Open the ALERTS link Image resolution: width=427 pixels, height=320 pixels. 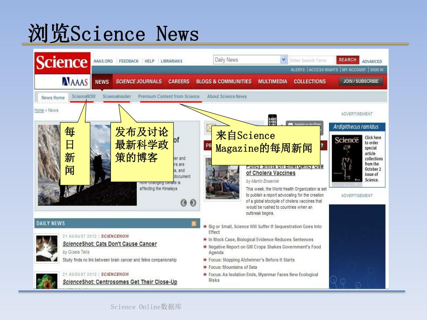tap(298, 70)
